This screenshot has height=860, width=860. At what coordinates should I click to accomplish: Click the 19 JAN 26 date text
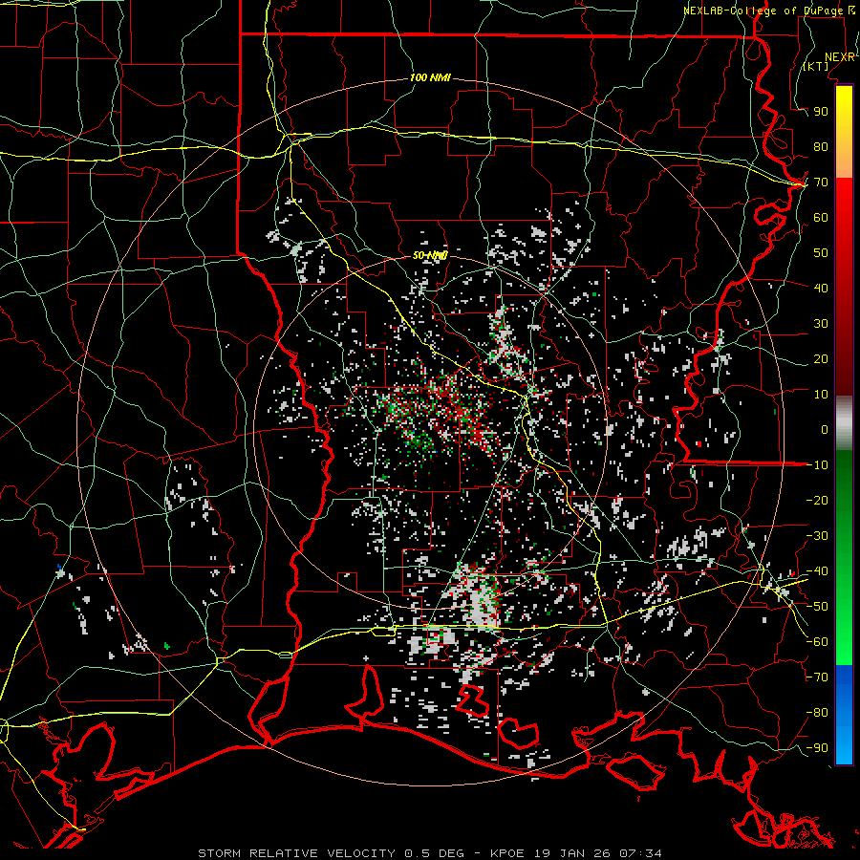pos(571,853)
